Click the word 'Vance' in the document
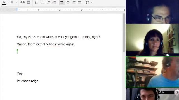 pos(22,44)
